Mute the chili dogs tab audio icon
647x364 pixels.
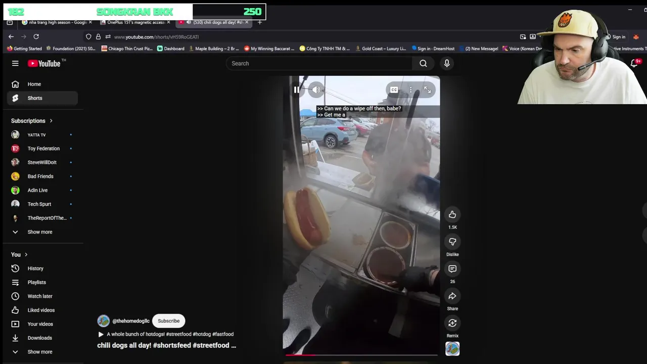pyautogui.click(x=189, y=22)
